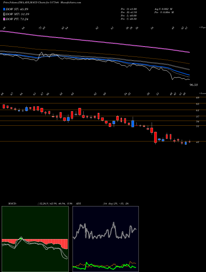Click the 54 price axis label
The height and width of the screenshot is (272, 206).
pos(197,122)
